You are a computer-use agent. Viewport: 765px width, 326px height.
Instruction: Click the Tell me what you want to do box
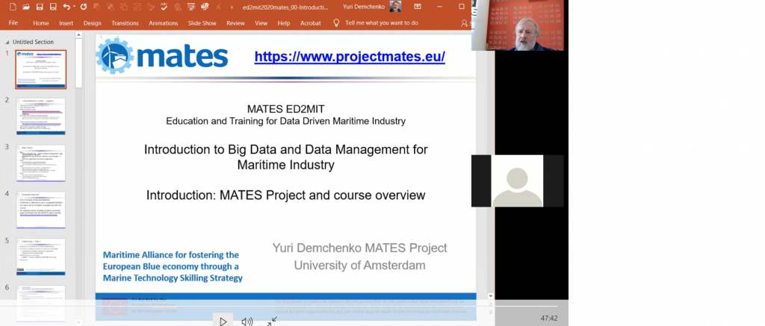(x=381, y=23)
